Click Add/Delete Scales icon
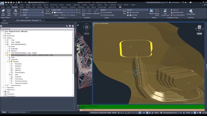The image size is (207, 116). tap(171, 13)
